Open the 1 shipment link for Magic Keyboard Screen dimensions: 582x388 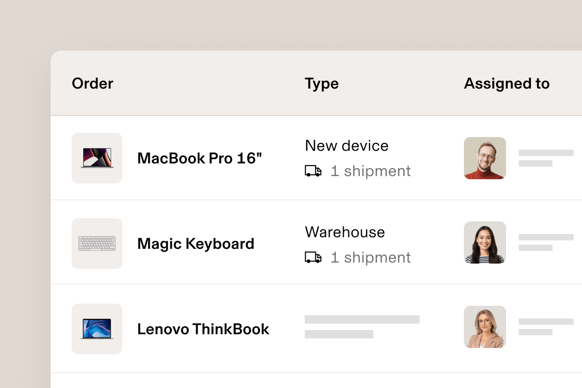pos(371,257)
